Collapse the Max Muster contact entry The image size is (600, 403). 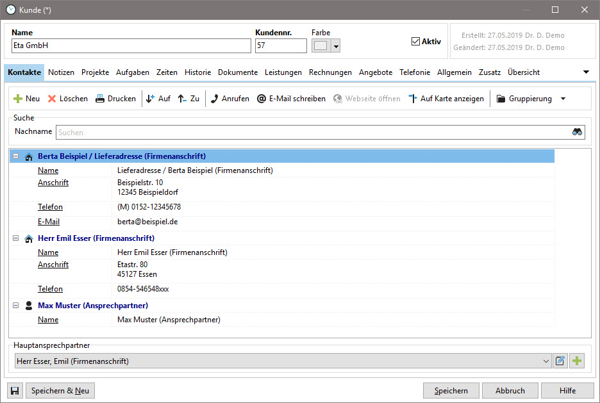coord(15,305)
